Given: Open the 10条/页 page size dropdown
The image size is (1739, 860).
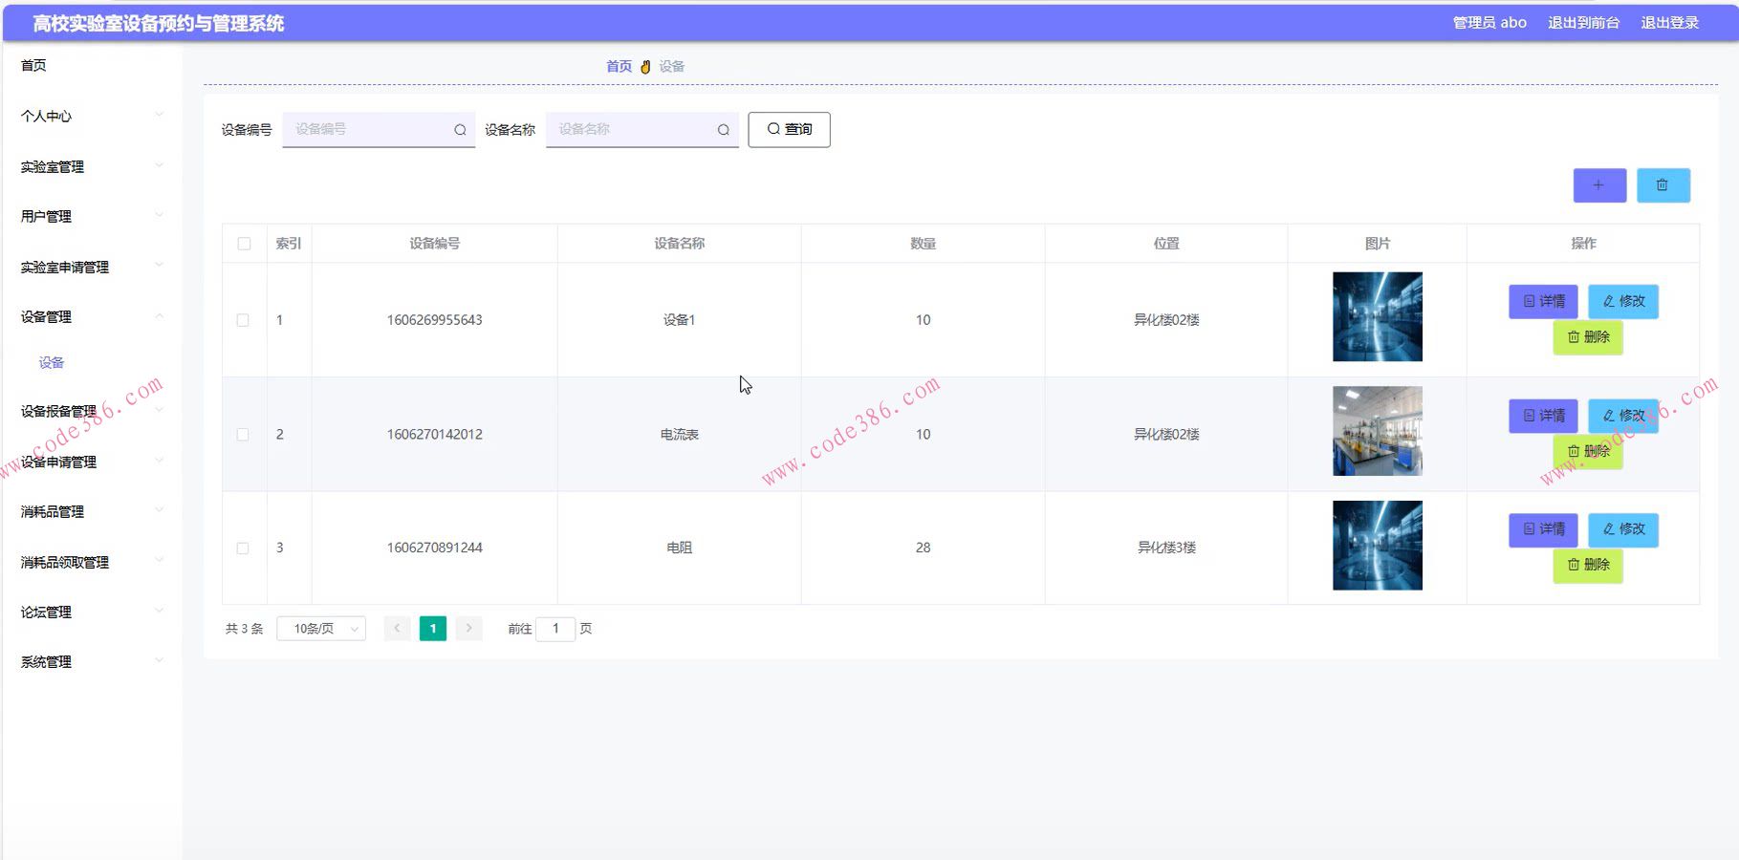Looking at the screenshot, I should tap(321, 629).
